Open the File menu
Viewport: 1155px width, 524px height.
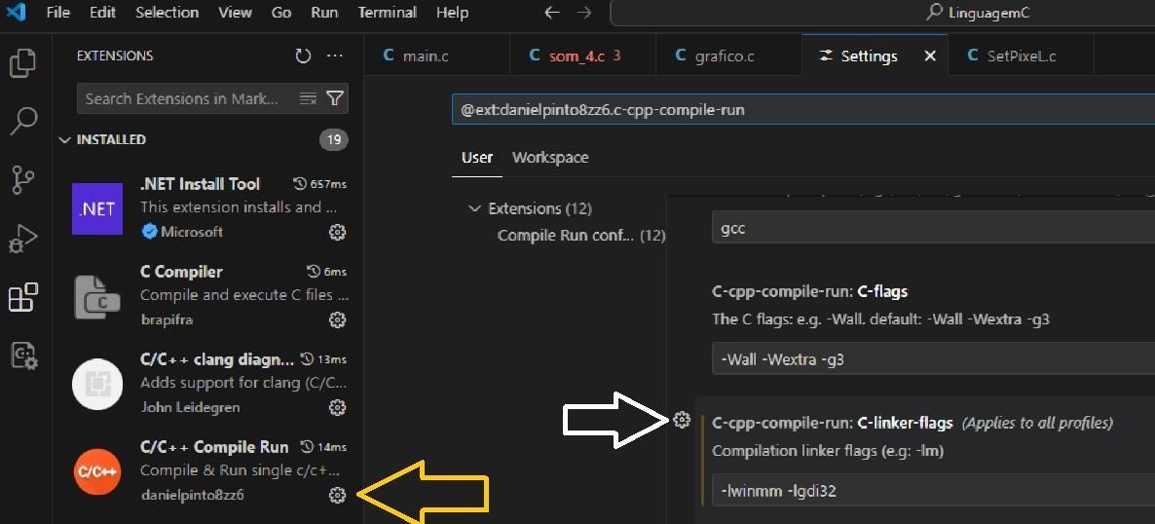[x=58, y=13]
